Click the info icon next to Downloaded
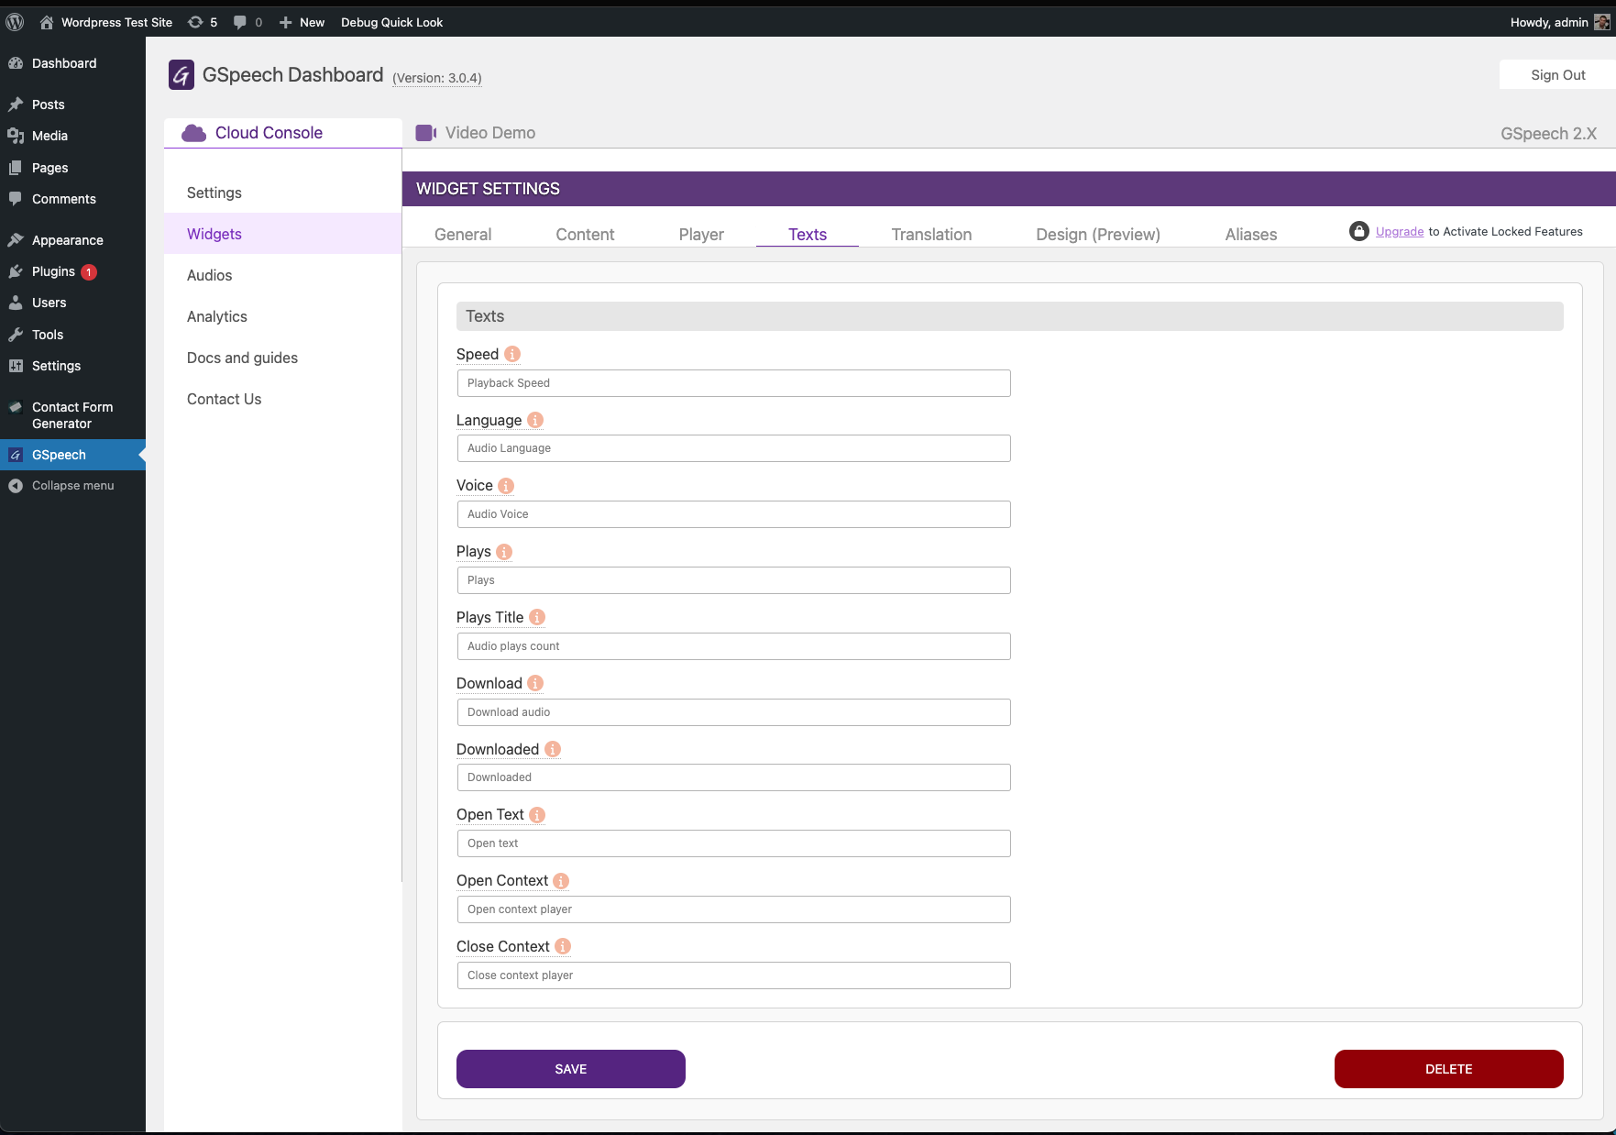 click(x=553, y=749)
